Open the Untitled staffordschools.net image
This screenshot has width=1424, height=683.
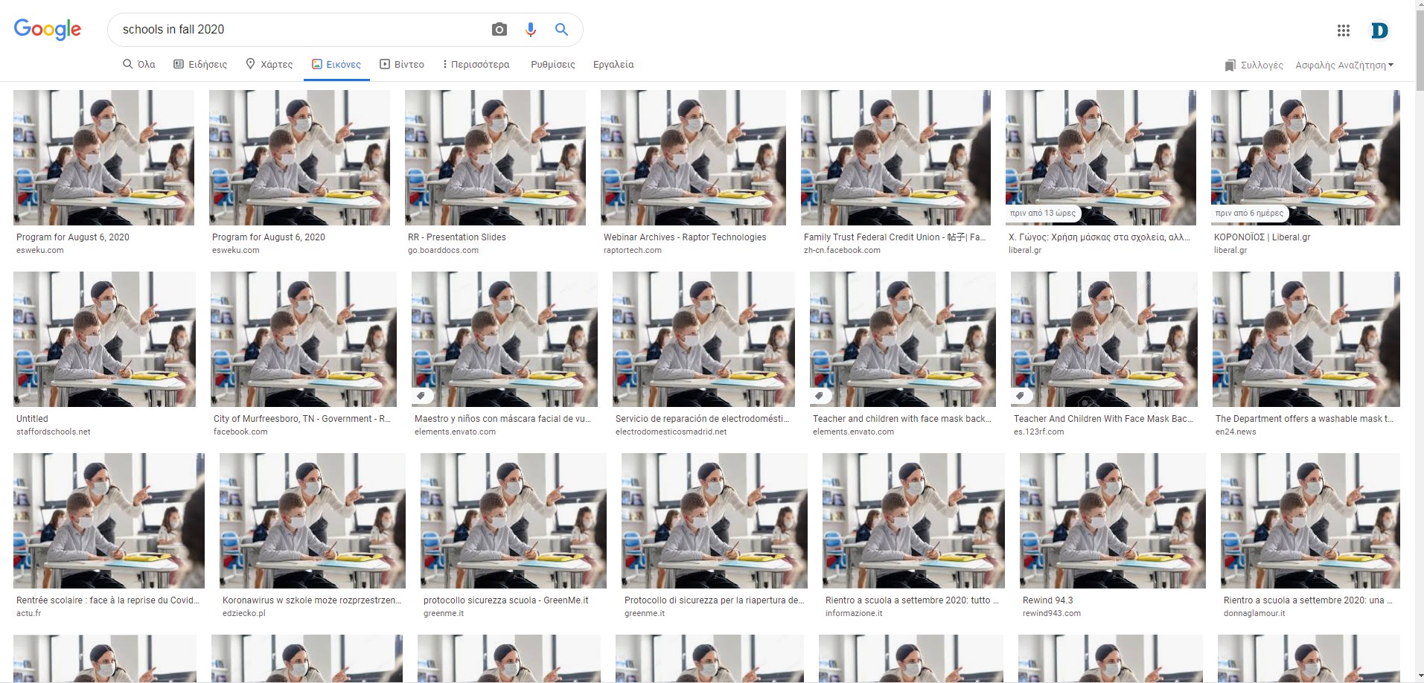point(104,339)
